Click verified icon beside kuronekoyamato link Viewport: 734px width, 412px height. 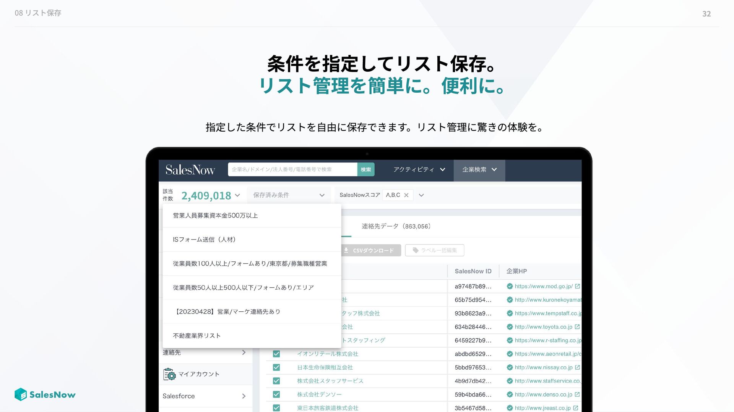pyautogui.click(x=510, y=300)
